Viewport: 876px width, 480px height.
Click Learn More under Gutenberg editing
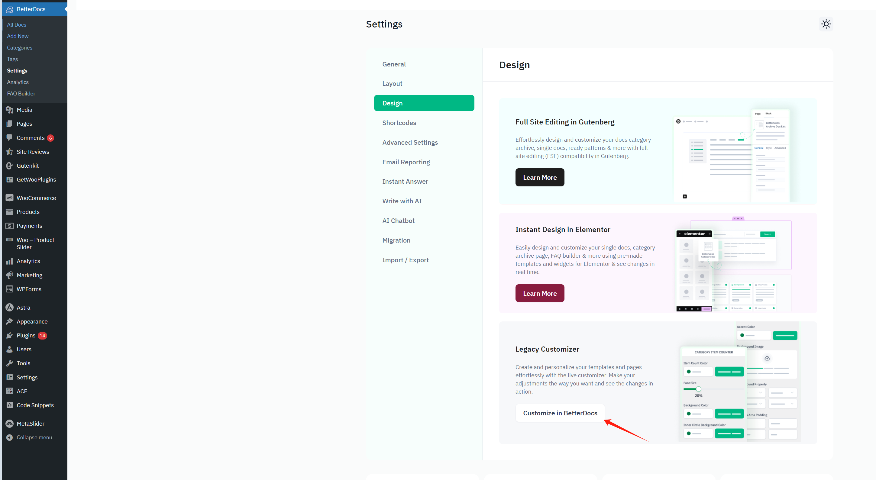point(540,177)
